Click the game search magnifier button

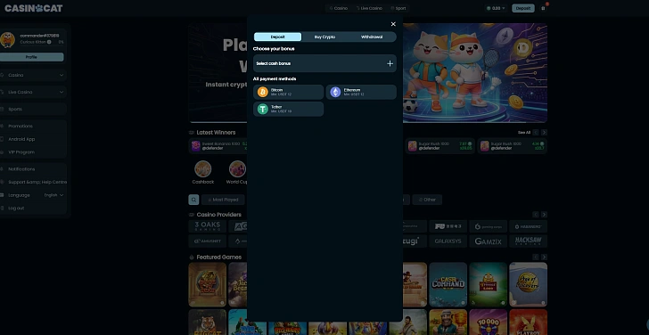(193, 200)
